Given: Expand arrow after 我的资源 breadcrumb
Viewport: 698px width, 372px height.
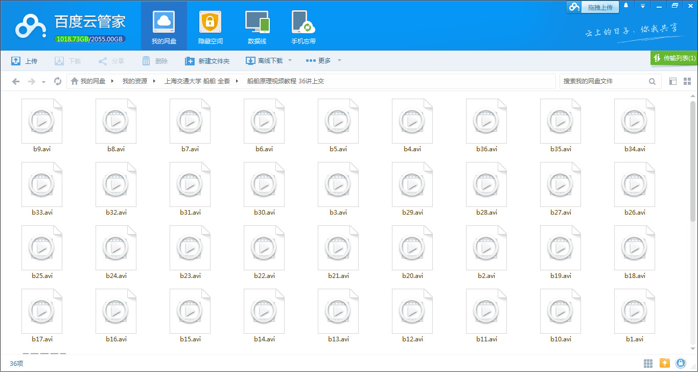Looking at the screenshot, I should pyautogui.click(x=154, y=81).
